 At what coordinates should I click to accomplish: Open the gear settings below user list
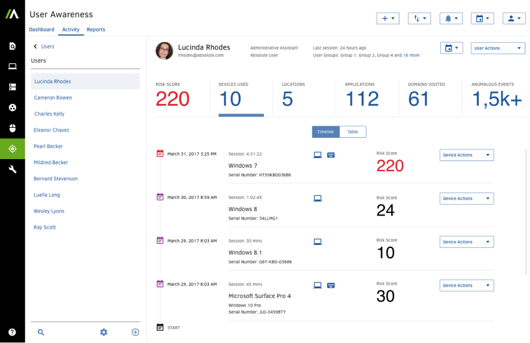[x=104, y=332]
